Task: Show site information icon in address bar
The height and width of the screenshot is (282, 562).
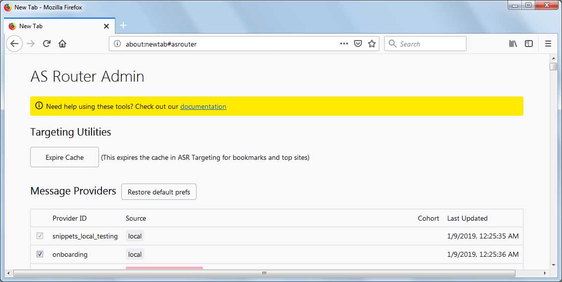Action: [117, 44]
